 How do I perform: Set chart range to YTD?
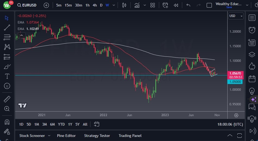point(61,124)
